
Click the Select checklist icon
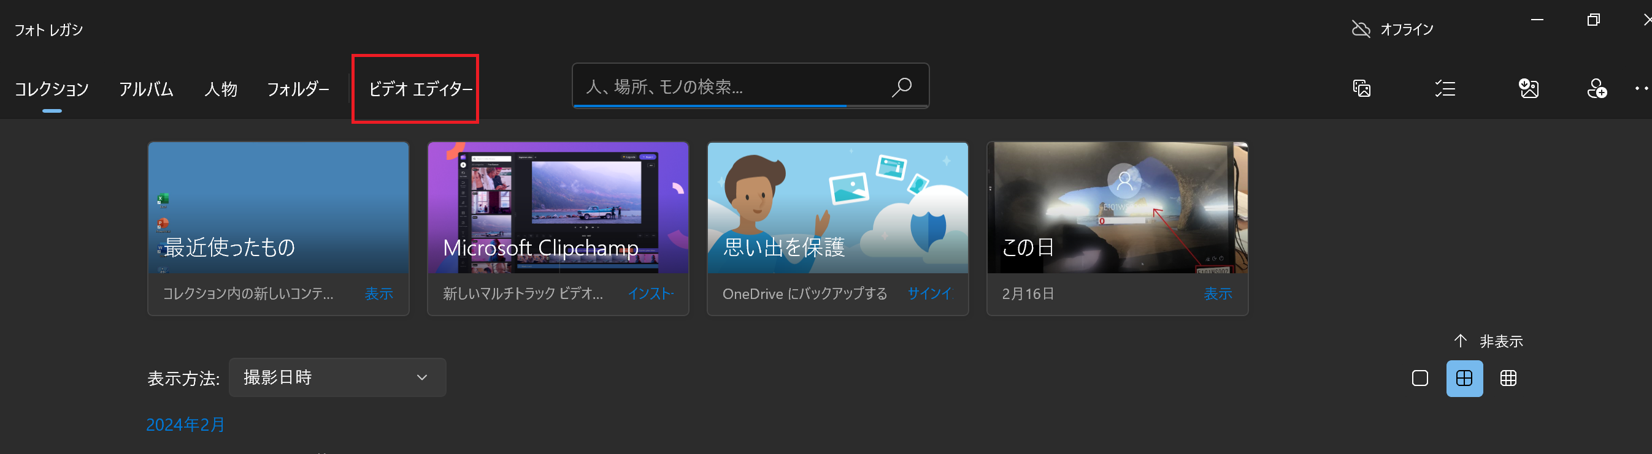pyautogui.click(x=1445, y=88)
